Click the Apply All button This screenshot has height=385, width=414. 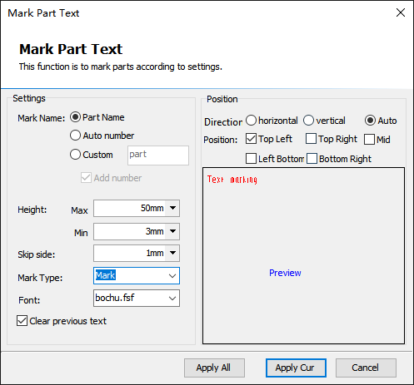pyautogui.click(x=214, y=368)
